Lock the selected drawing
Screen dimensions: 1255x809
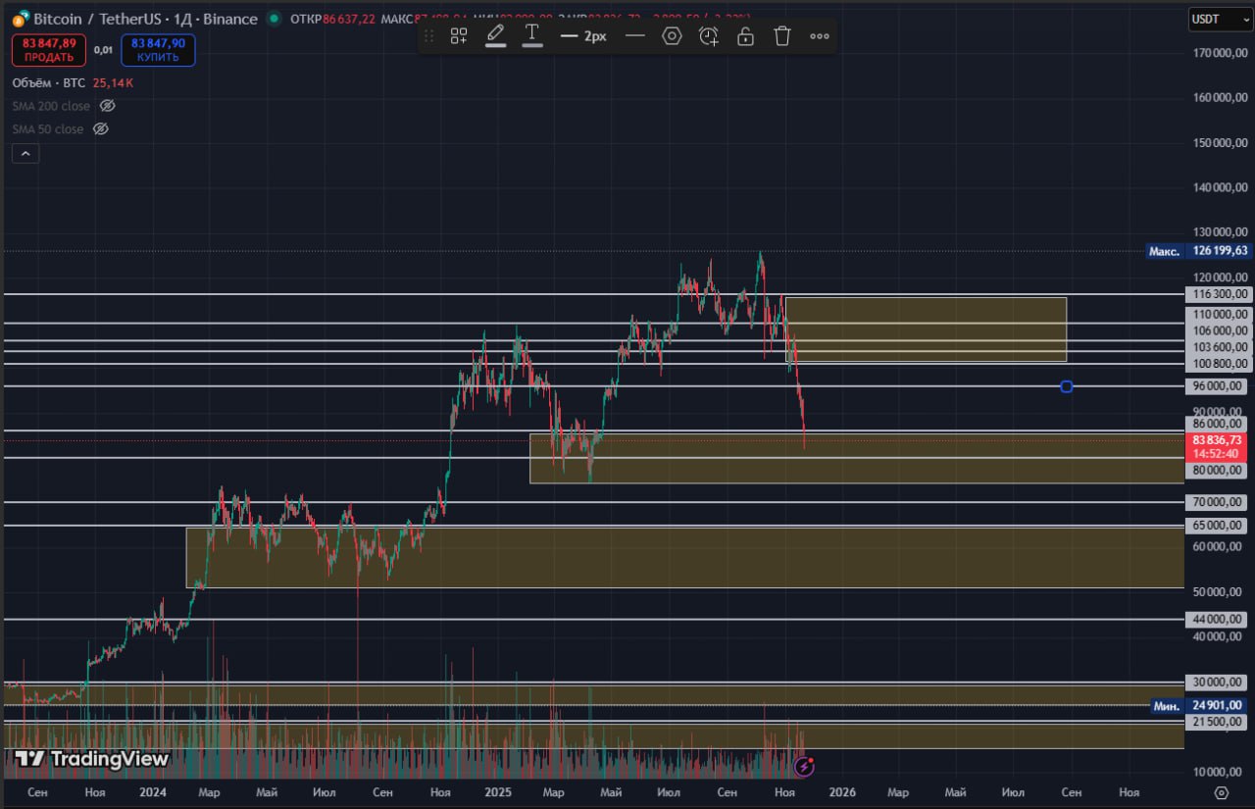[745, 36]
